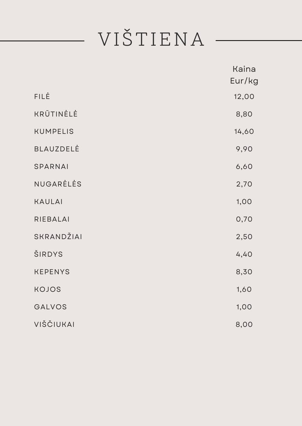Select the SKRANDŽIAI item text
The height and width of the screenshot is (426, 302).
pos(58,236)
